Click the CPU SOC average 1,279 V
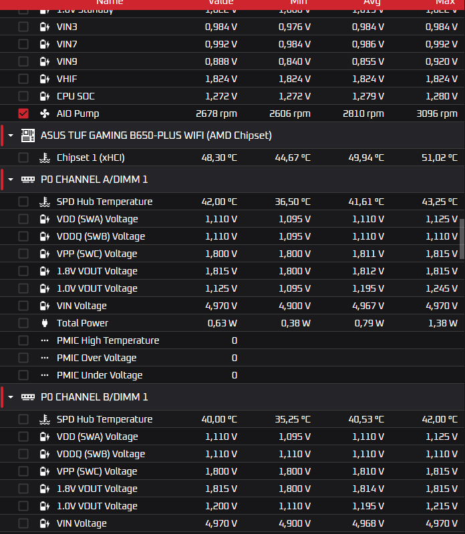 coord(368,96)
